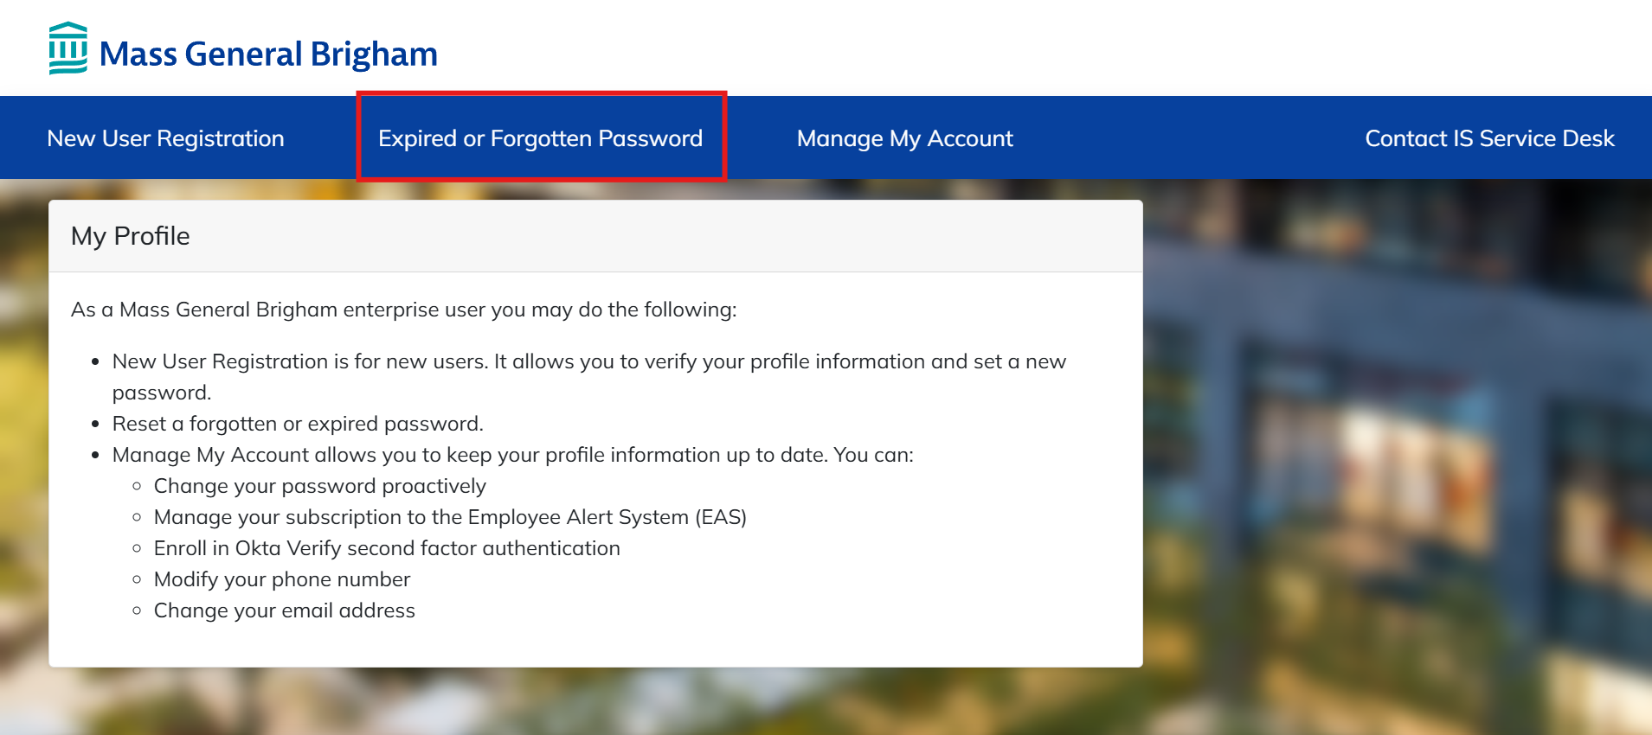Click the My Profile panel heading

[x=131, y=236]
